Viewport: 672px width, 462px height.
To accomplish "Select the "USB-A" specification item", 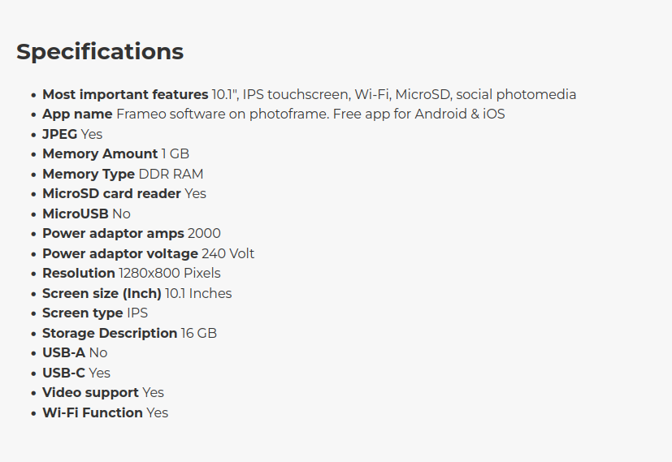I will point(74,353).
